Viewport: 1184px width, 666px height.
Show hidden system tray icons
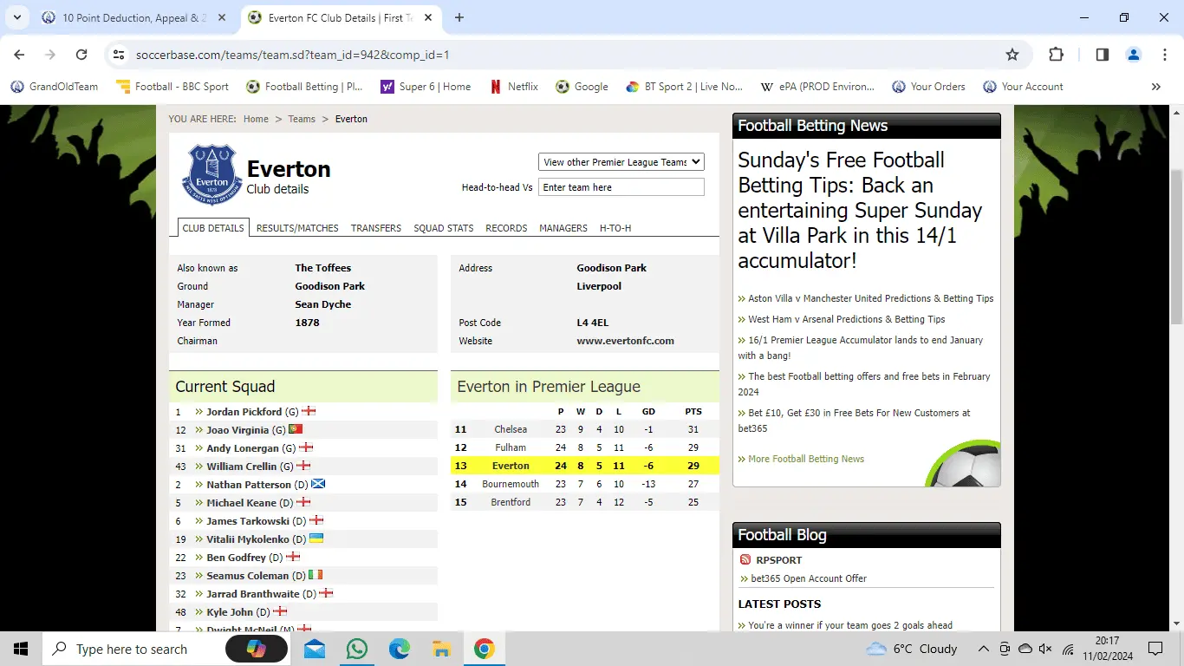(983, 649)
